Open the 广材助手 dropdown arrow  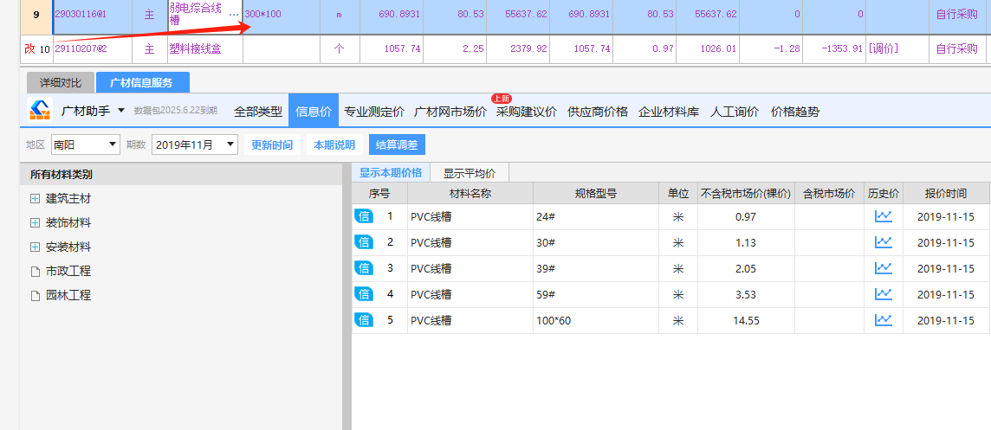click(120, 111)
